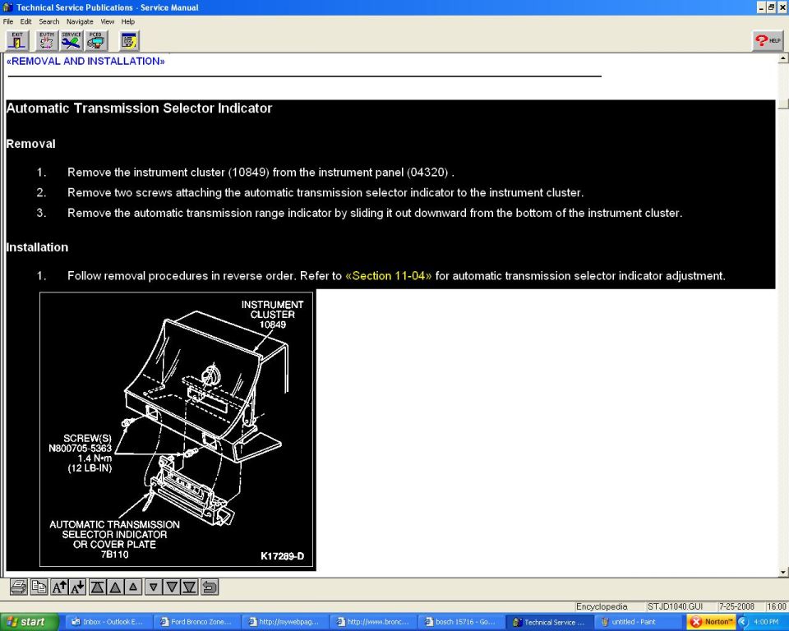Click the instrument cluster diagram K17289-D

(176, 429)
